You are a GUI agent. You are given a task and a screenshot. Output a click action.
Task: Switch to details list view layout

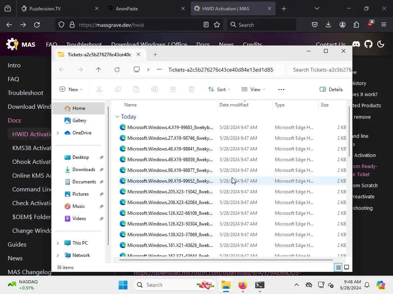coord(338,268)
